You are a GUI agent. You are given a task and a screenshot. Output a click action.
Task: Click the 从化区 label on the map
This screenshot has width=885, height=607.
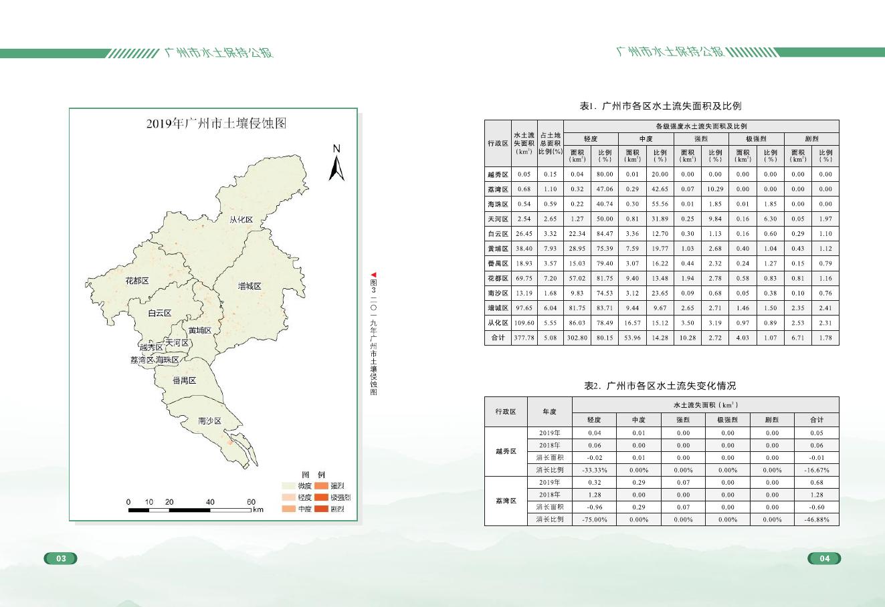pos(241,220)
